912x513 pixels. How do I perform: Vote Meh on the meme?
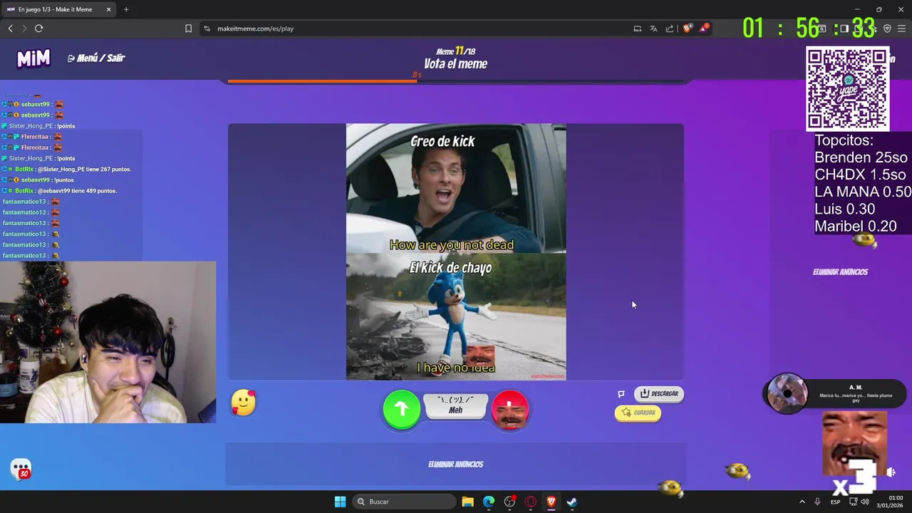tap(456, 406)
